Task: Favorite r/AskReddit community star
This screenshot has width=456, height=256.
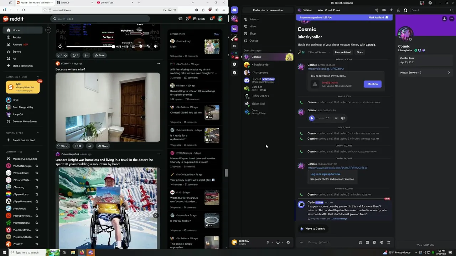Action: click(37, 209)
